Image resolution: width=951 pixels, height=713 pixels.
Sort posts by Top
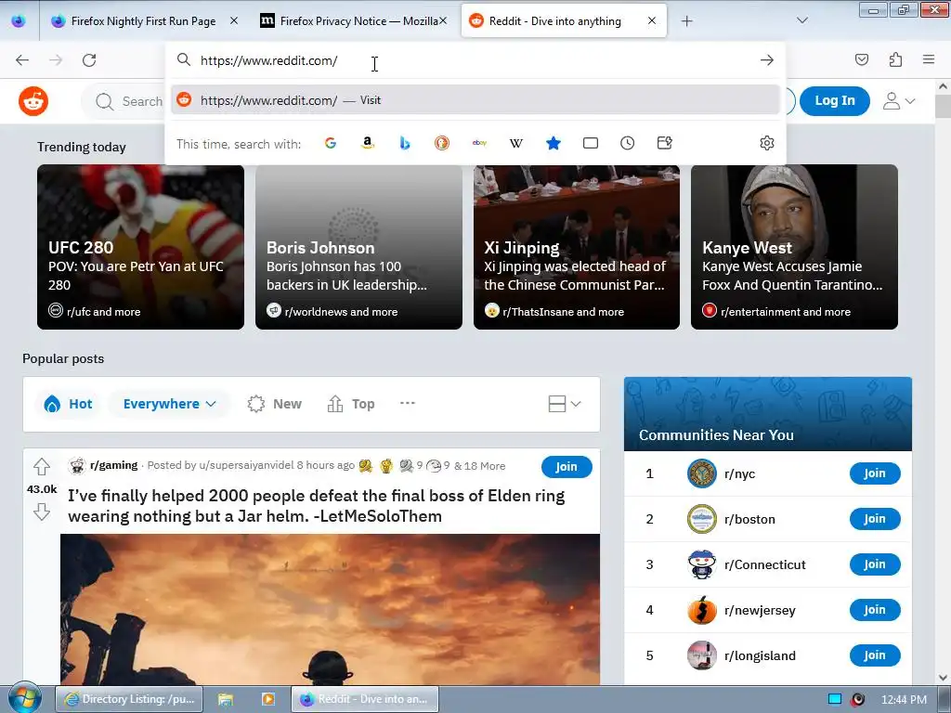tap(351, 404)
